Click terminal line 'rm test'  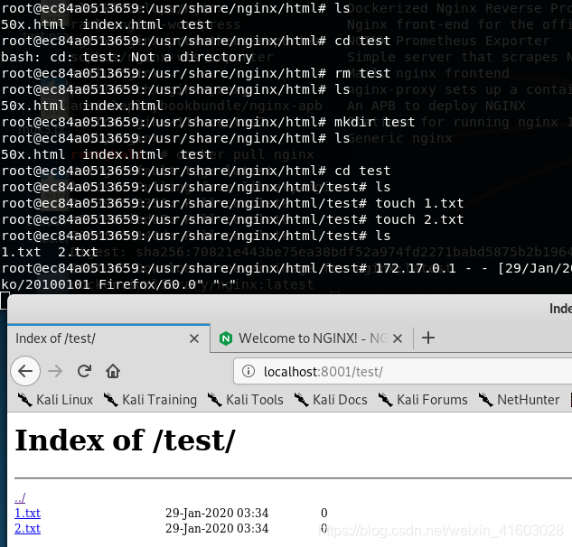(362, 73)
